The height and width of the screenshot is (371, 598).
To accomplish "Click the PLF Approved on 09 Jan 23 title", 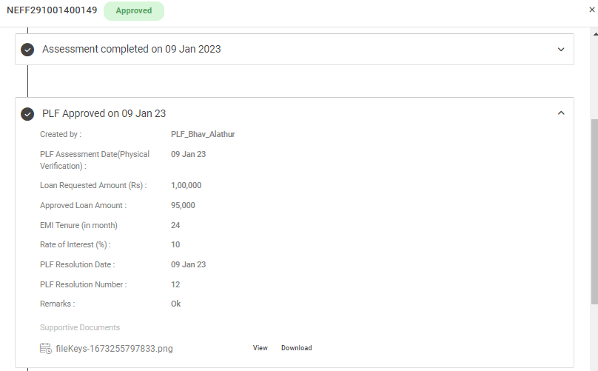I will [x=104, y=114].
